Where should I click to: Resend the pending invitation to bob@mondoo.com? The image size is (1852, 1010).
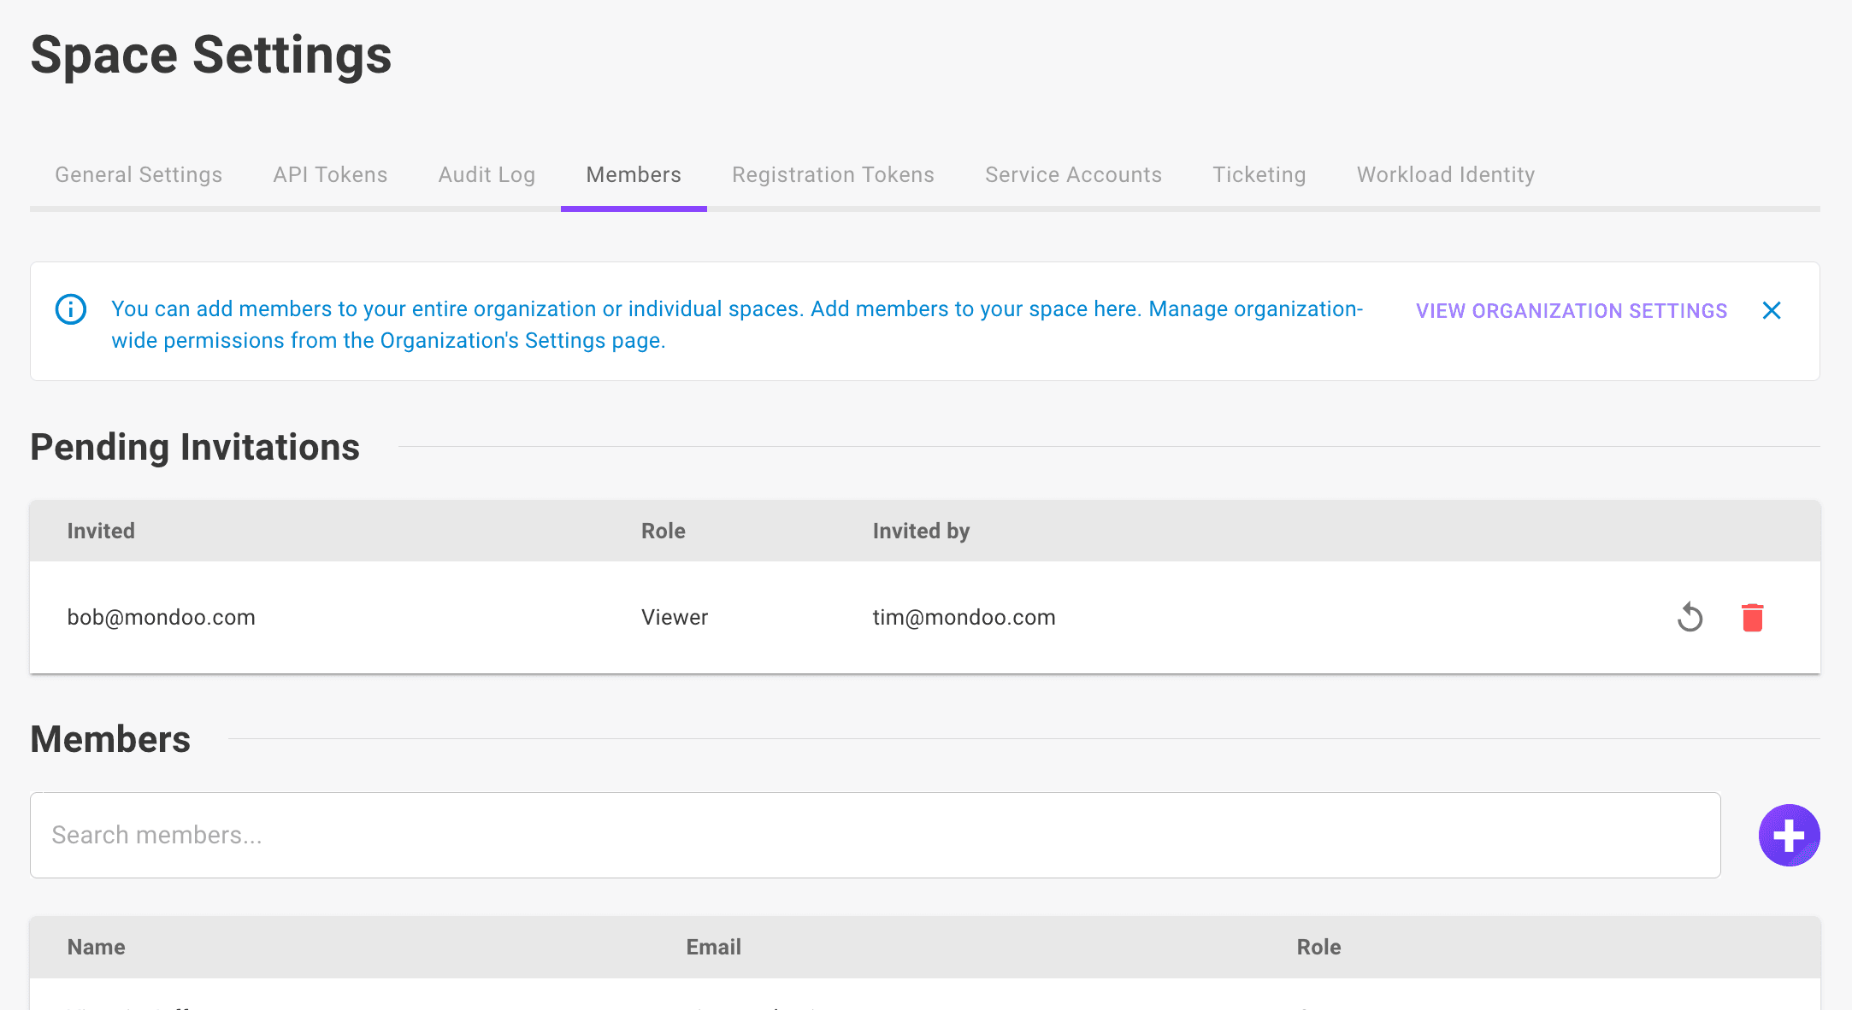pos(1690,617)
